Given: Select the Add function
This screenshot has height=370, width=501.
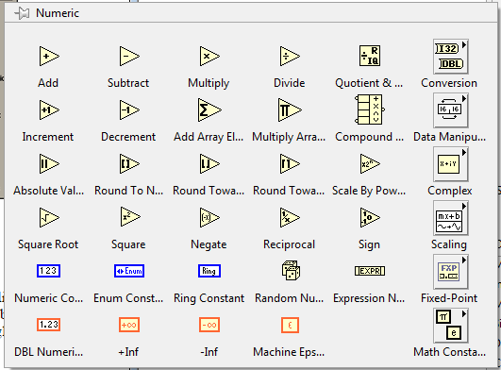Looking at the screenshot, I should [x=49, y=57].
